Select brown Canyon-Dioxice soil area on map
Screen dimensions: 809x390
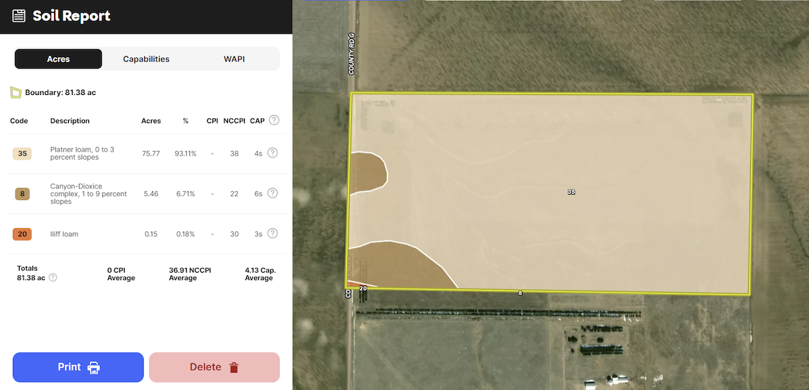[404, 266]
